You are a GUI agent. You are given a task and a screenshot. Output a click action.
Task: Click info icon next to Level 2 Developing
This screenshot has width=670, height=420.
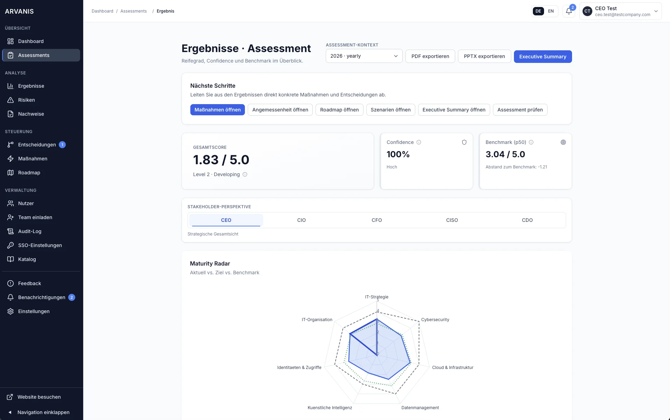tap(245, 174)
